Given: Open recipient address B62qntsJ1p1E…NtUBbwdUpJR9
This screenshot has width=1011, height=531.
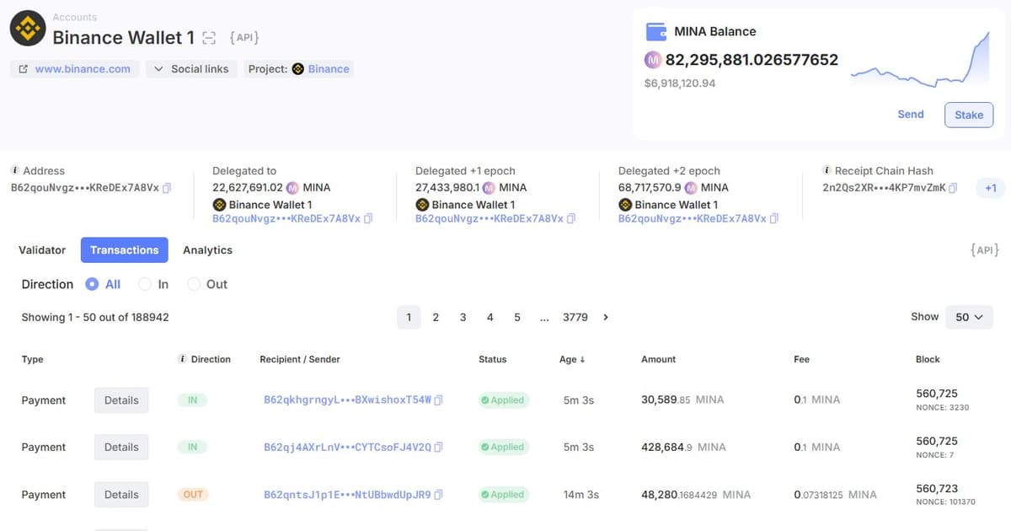Looking at the screenshot, I should [x=347, y=495].
